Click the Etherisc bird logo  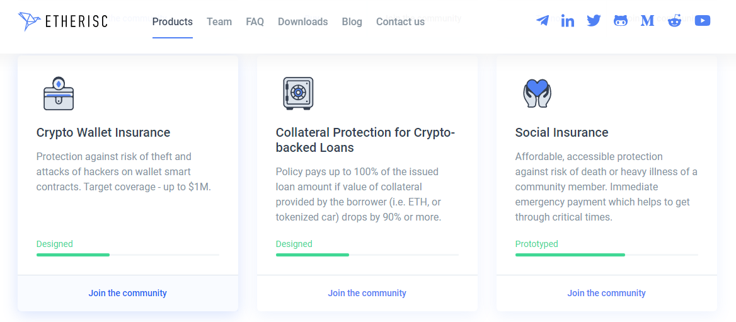coord(30,21)
